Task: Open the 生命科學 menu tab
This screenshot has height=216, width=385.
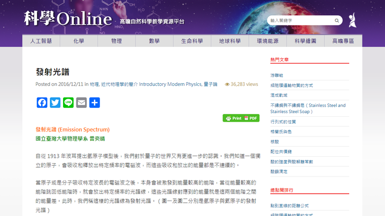Action: (x=192, y=41)
